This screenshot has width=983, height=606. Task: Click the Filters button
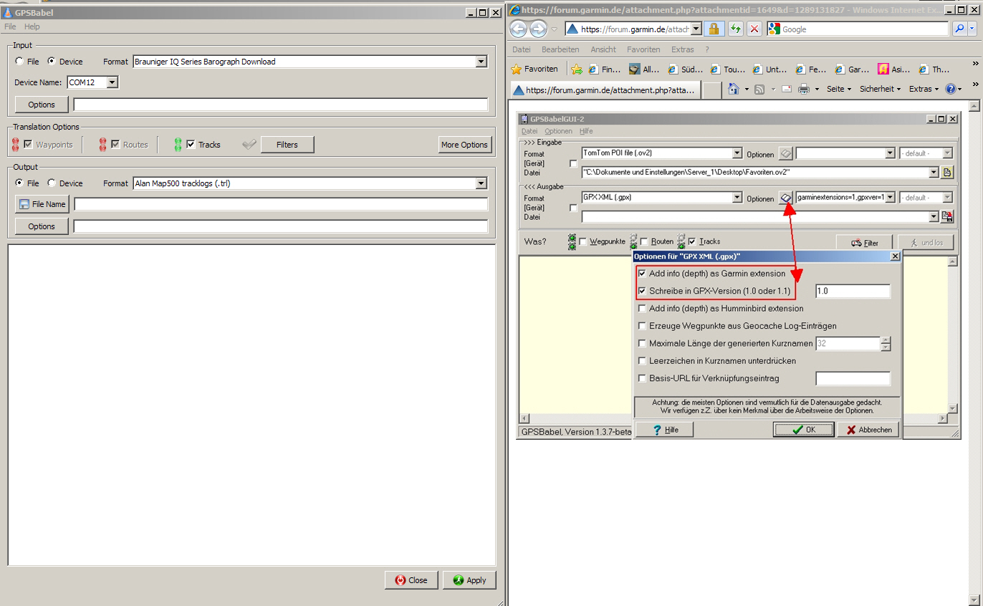click(287, 145)
